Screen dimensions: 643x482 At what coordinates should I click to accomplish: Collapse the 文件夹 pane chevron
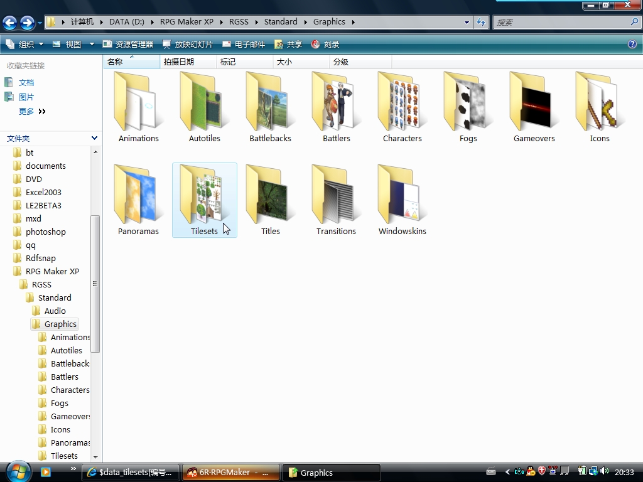coord(94,138)
